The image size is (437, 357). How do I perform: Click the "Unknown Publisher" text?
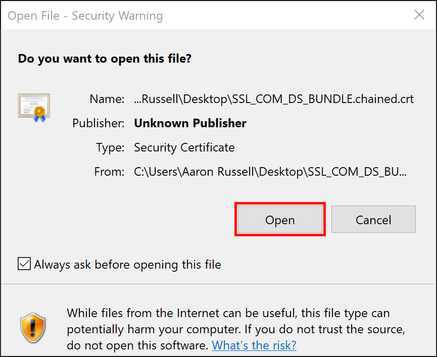(190, 123)
